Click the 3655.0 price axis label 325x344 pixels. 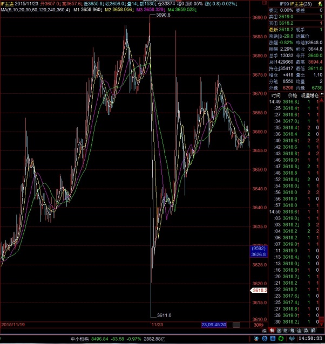click(259, 150)
